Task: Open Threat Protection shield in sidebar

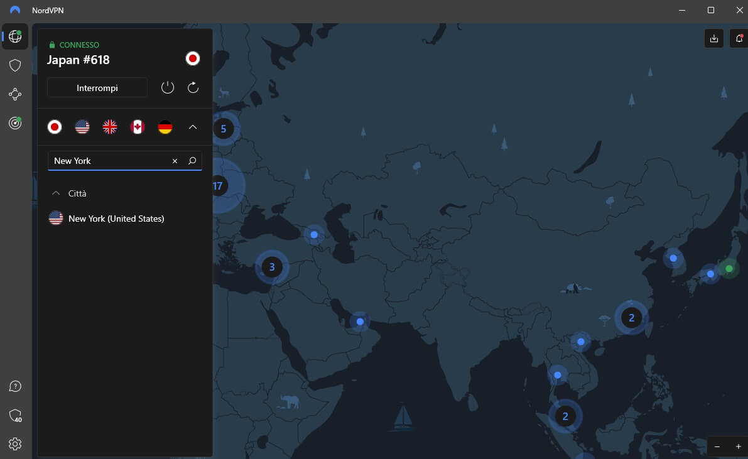Action: (x=15, y=65)
